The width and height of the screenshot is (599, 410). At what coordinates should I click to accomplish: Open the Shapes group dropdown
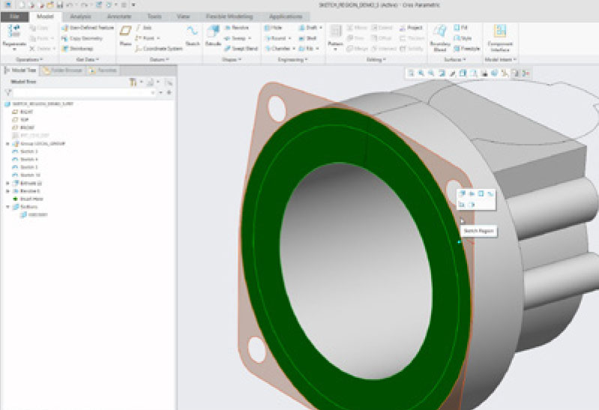(232, 60)
